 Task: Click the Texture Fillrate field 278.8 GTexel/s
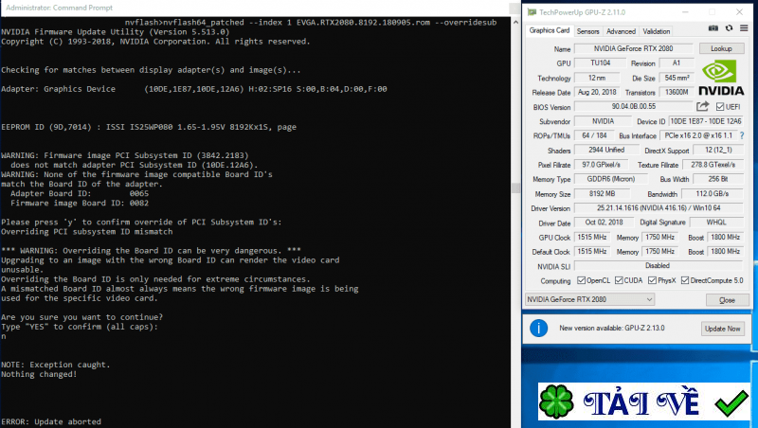[x=713, y=165]
